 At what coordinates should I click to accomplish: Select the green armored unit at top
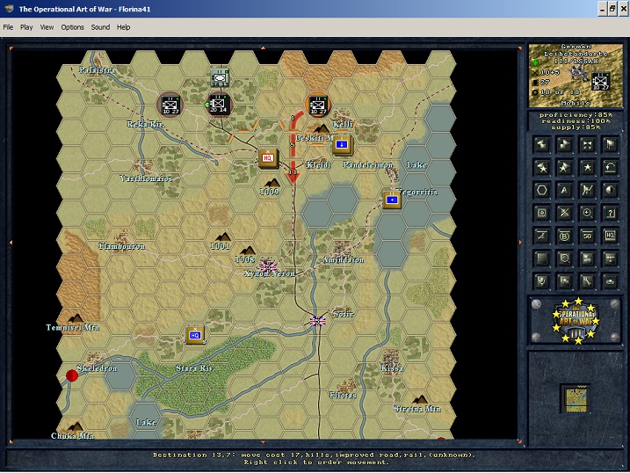(x=220, y=77)
